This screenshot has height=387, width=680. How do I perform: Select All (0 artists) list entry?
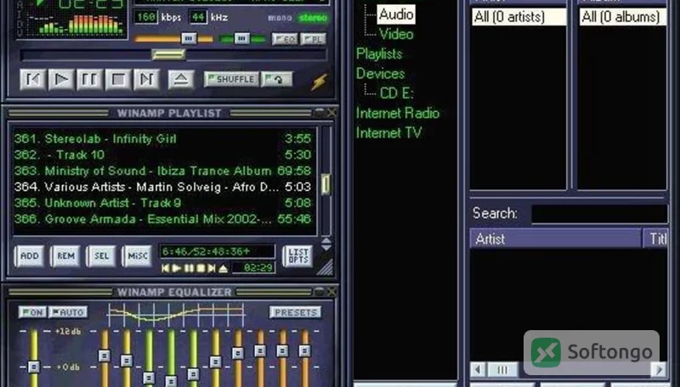tap(518, 17)
